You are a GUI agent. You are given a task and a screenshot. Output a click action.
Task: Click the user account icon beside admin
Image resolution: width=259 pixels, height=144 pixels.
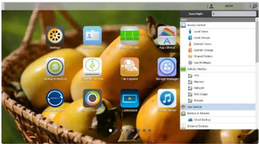(211, 6)
